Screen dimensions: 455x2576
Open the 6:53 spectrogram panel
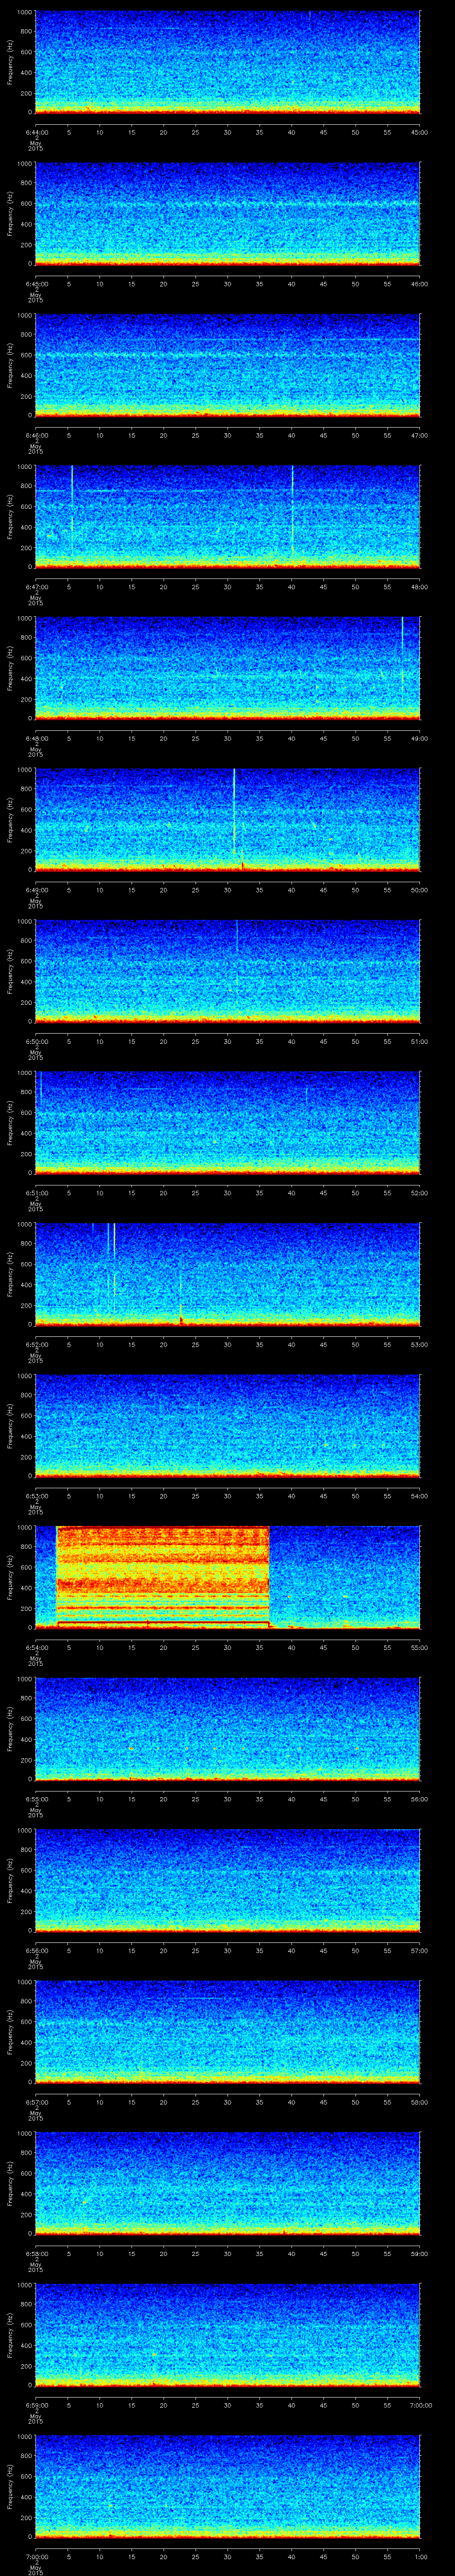click(x=227, y=1426)
